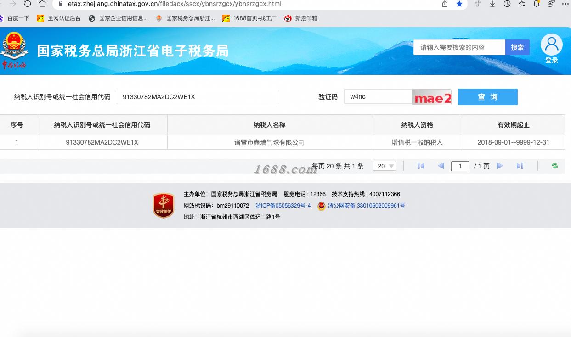The width and height of the screenshot is (571, 337).
Task: Click the address bar URL
Action: click(x=175, y=4)
